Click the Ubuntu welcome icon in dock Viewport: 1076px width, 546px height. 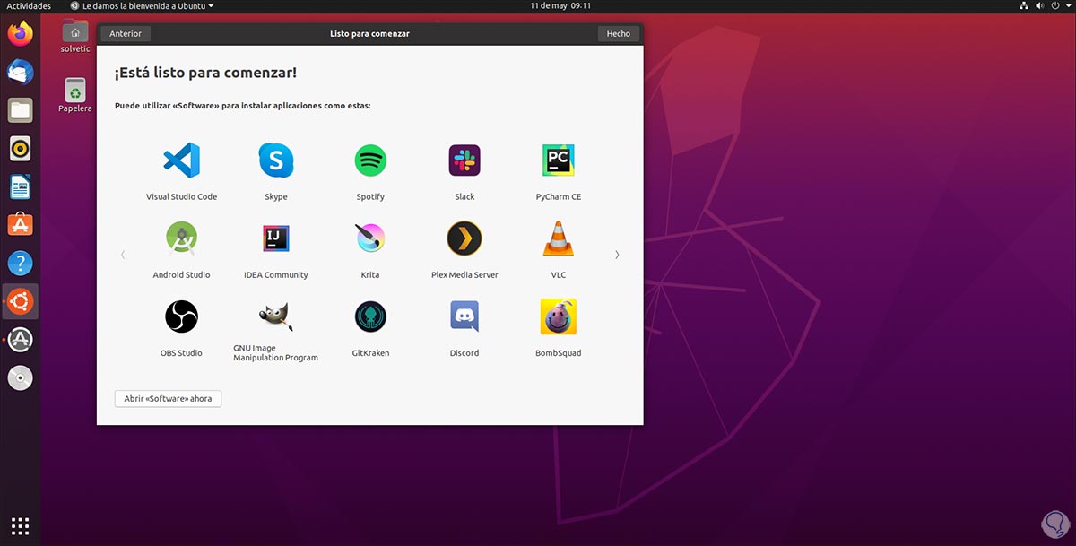20,302
